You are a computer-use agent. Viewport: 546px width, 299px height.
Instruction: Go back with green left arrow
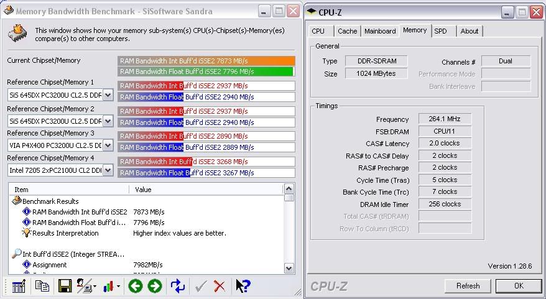click(x=136, y=286)
